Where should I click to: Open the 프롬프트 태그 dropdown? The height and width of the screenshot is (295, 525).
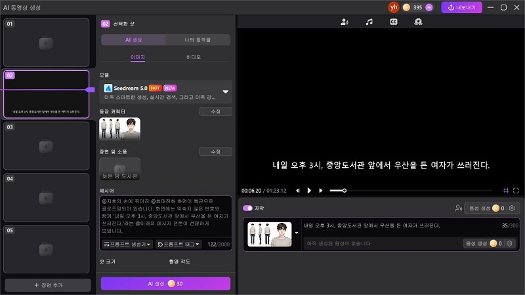tap(178, 244)
